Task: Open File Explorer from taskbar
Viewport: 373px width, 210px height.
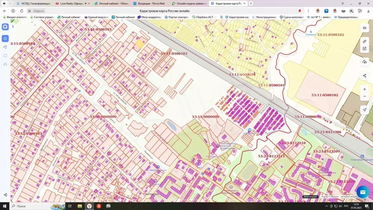Action: click(79, 206)
